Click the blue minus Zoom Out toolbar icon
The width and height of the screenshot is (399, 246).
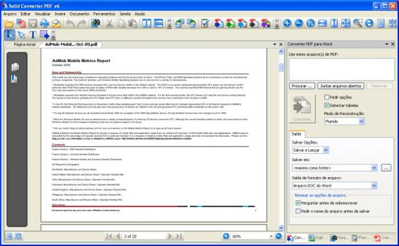[x=299, y=23]
